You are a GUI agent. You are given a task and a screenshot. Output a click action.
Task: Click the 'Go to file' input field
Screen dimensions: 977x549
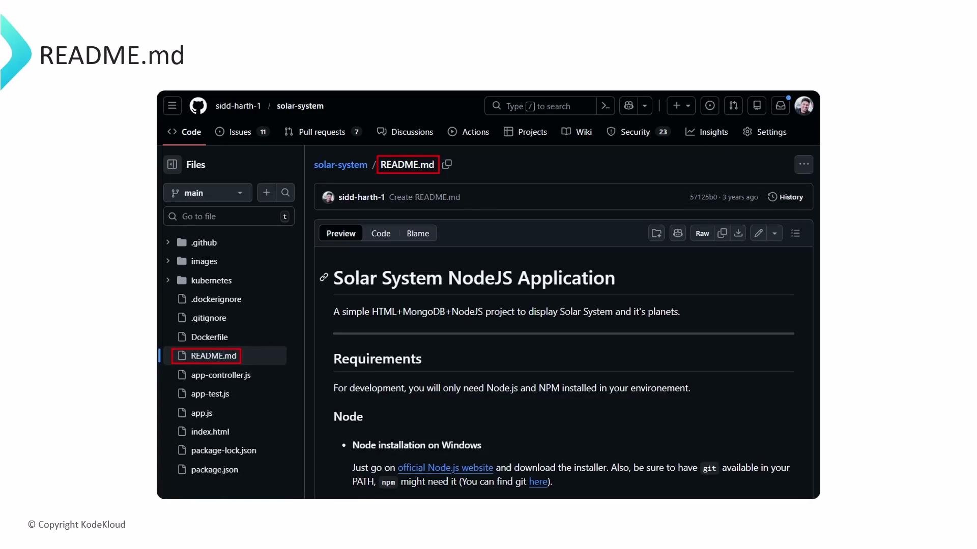click(x=229, y=216)
